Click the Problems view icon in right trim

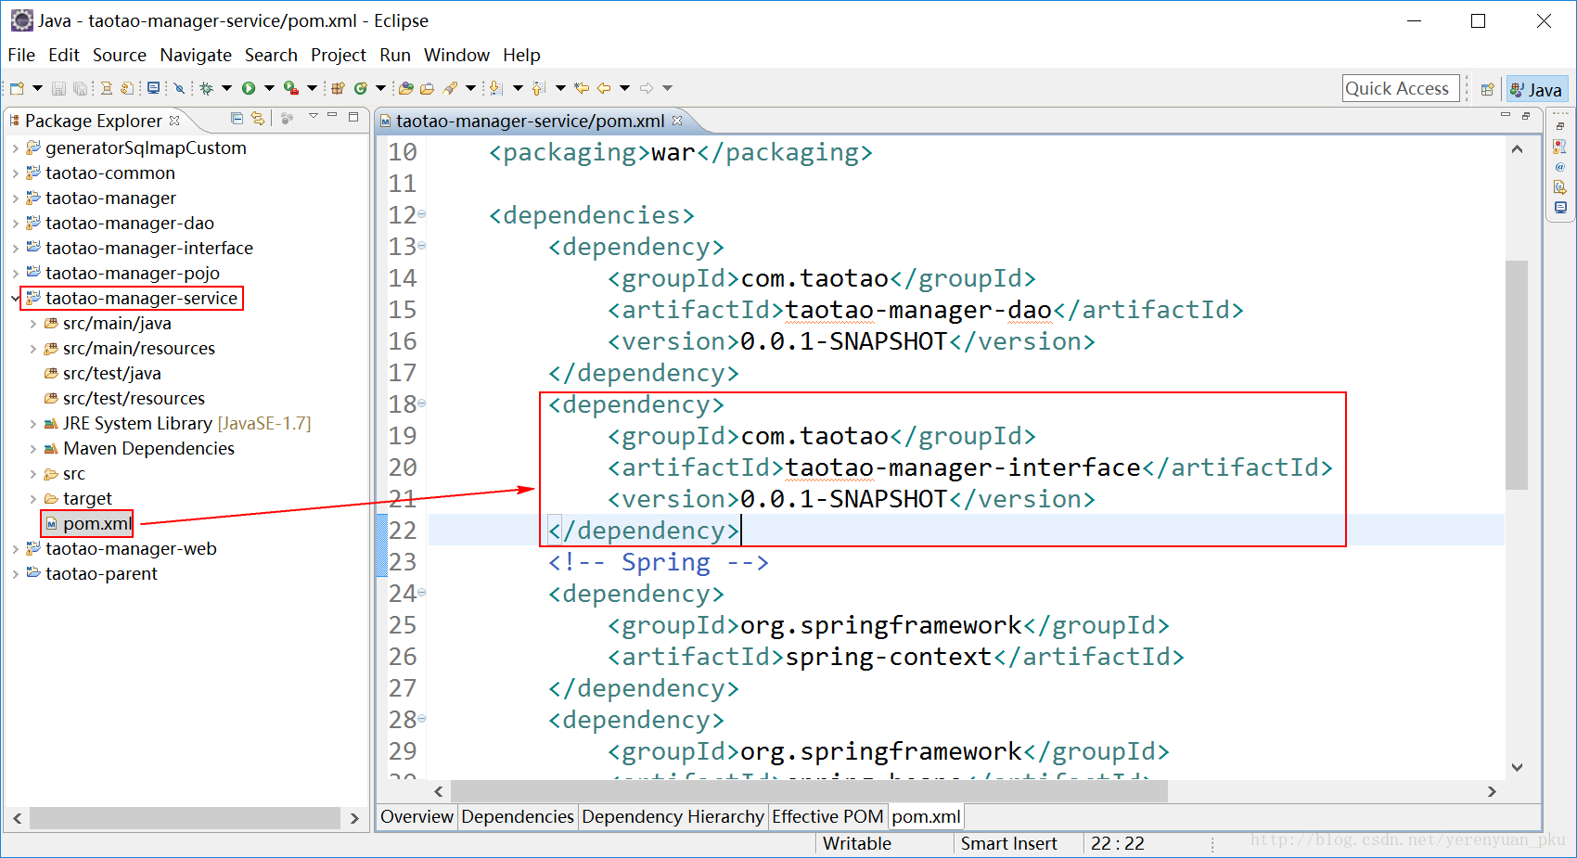[1559, 147]
